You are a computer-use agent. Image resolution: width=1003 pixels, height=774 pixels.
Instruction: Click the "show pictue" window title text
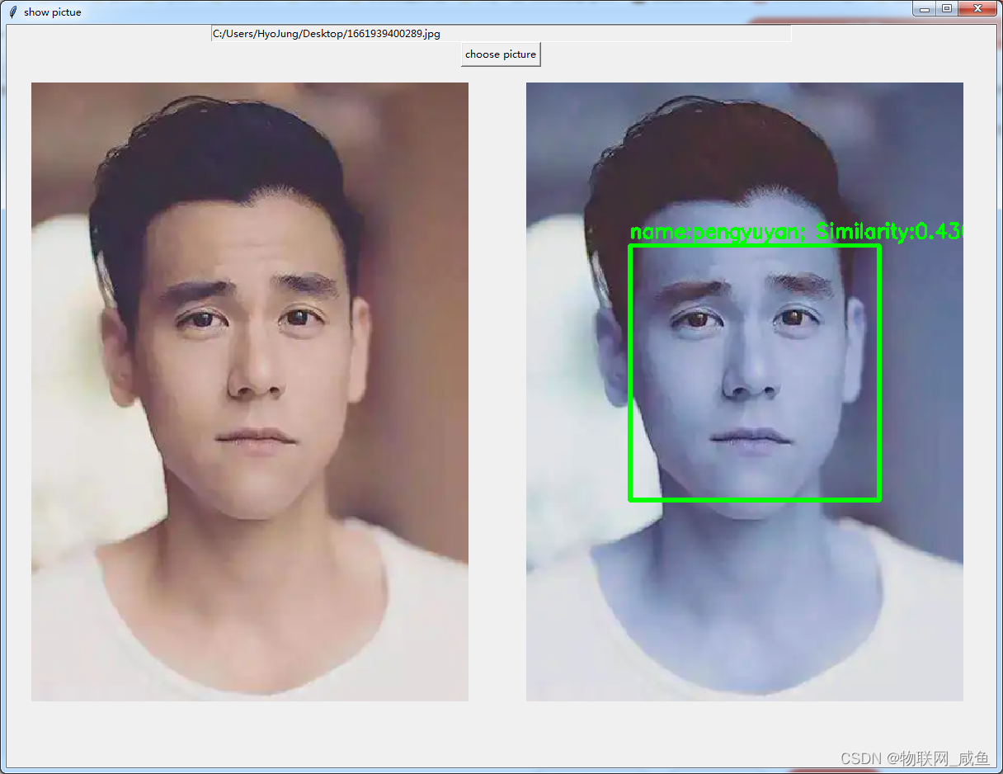[53, 12]
